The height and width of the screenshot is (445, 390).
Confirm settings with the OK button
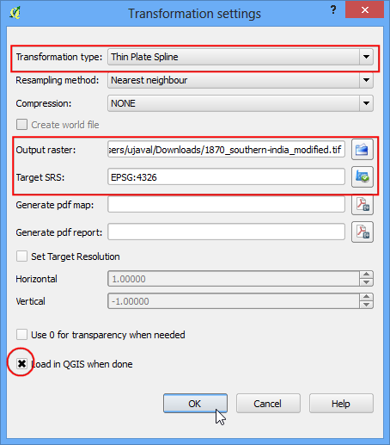[195, 404]
